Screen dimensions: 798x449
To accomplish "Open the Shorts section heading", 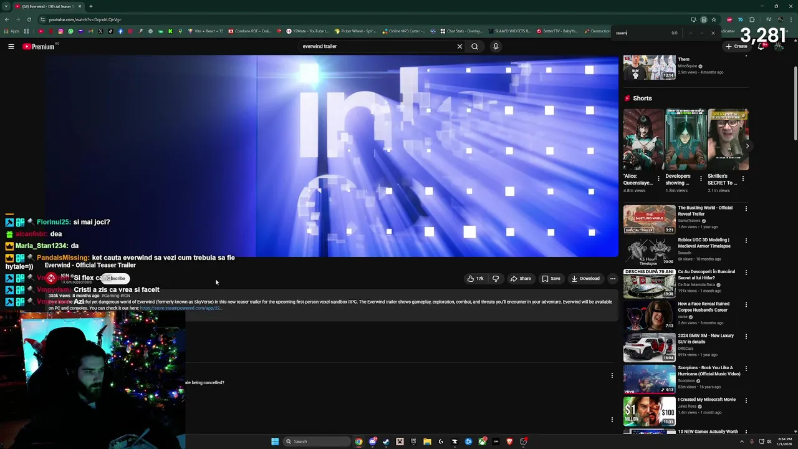I will pos(642,99).
